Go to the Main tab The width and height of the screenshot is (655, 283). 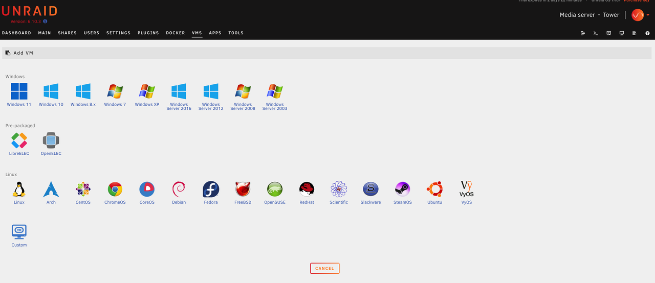coord(45,33)
